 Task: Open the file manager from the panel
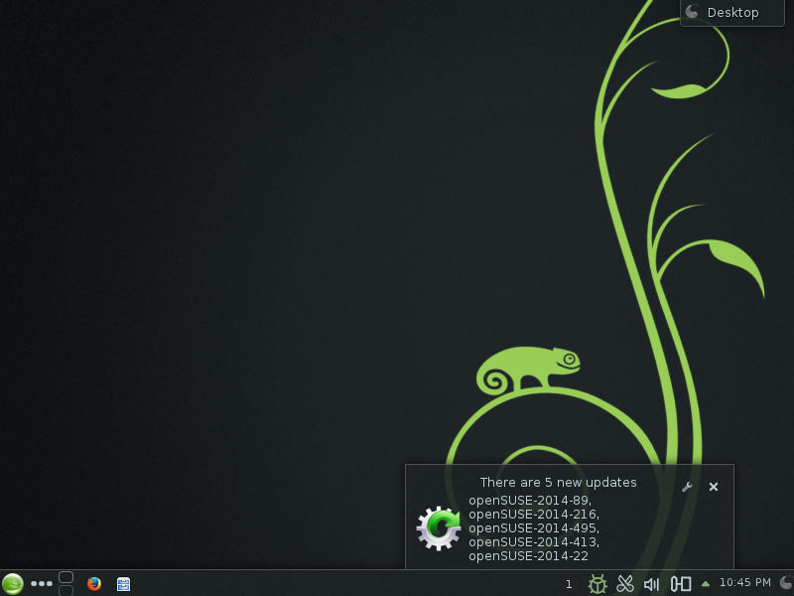pos(123,584)
